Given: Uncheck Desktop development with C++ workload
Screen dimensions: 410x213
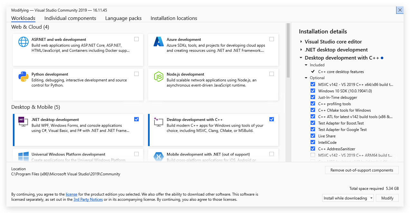Looking at the screenshot, I should 272,119.
